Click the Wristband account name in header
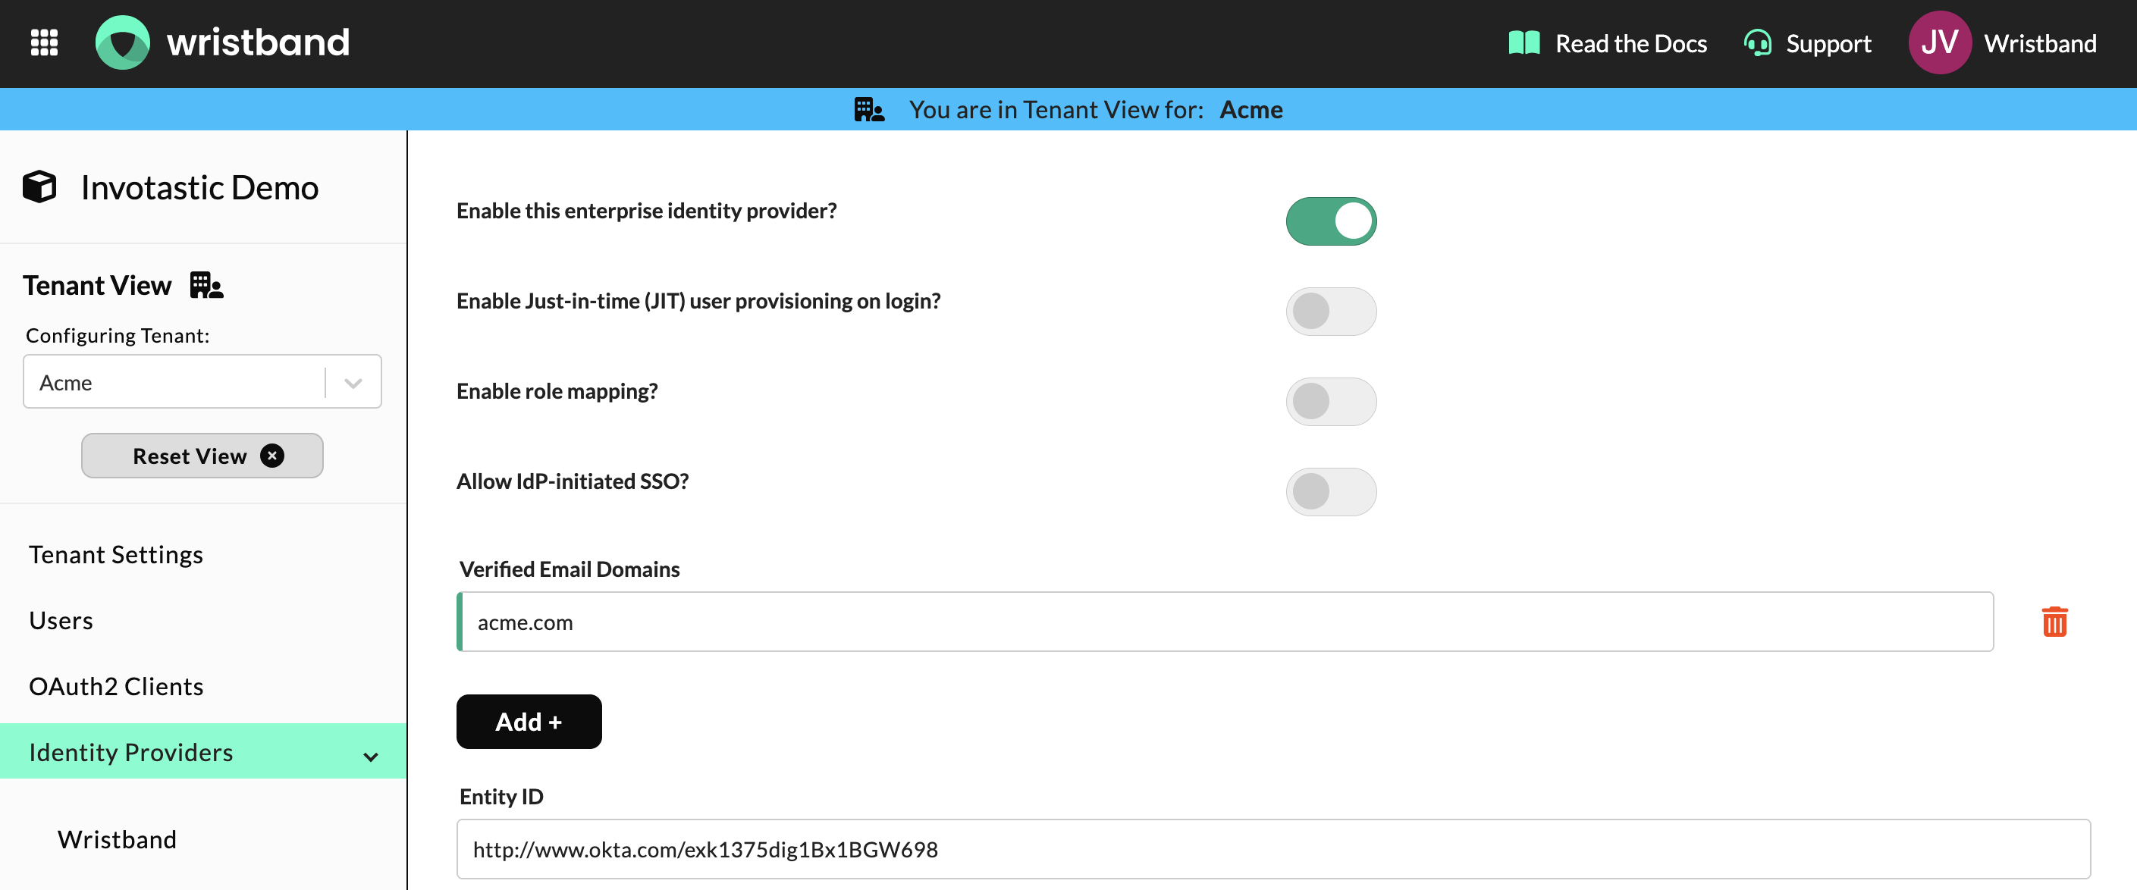Viewport: 2137px width, 890px height. [x=2040, y=43]
